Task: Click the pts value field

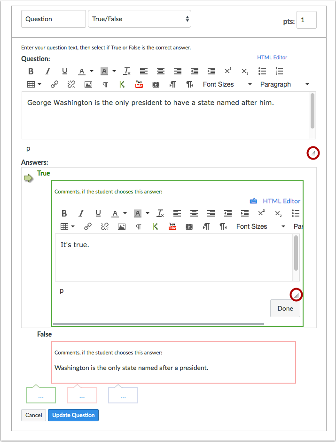Action: [x=306, y=20]
